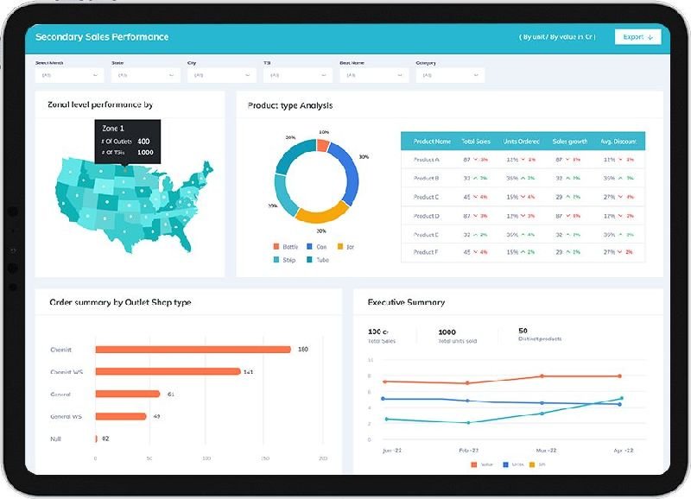Click the yellow Jar segment of donut chart
691x499 pixels.
point(321,212)
